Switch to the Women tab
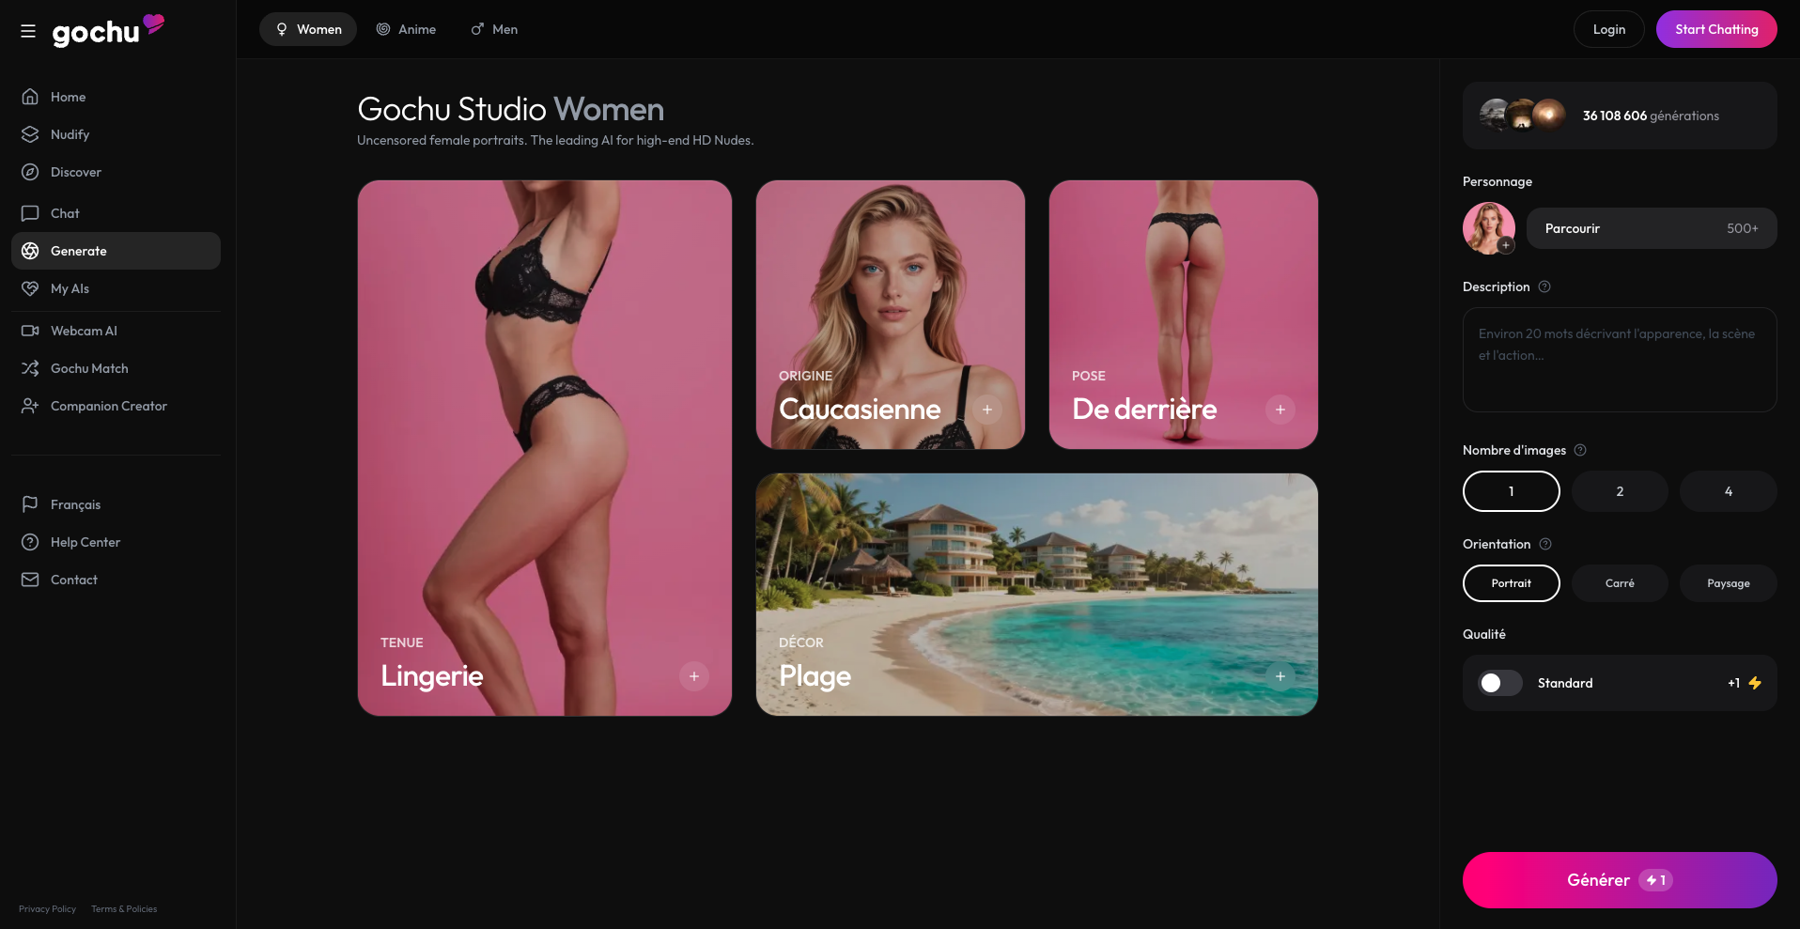 (308, 29)
